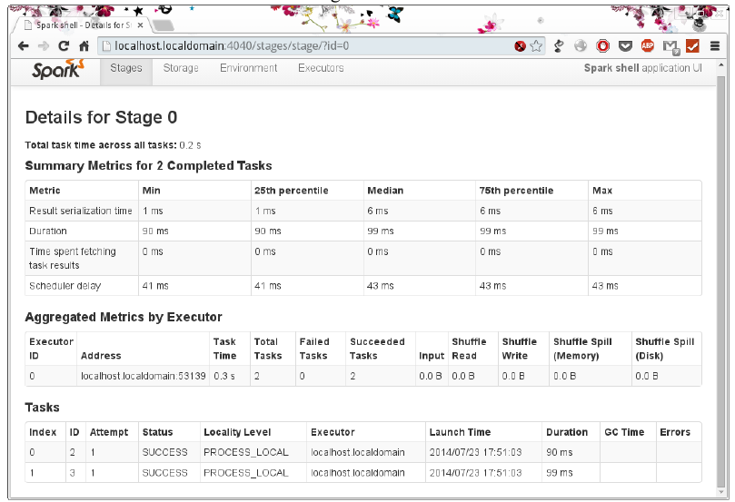735x502 pixels.
Task: Click the scrollbar down arrow
Action: coord(721,492)
